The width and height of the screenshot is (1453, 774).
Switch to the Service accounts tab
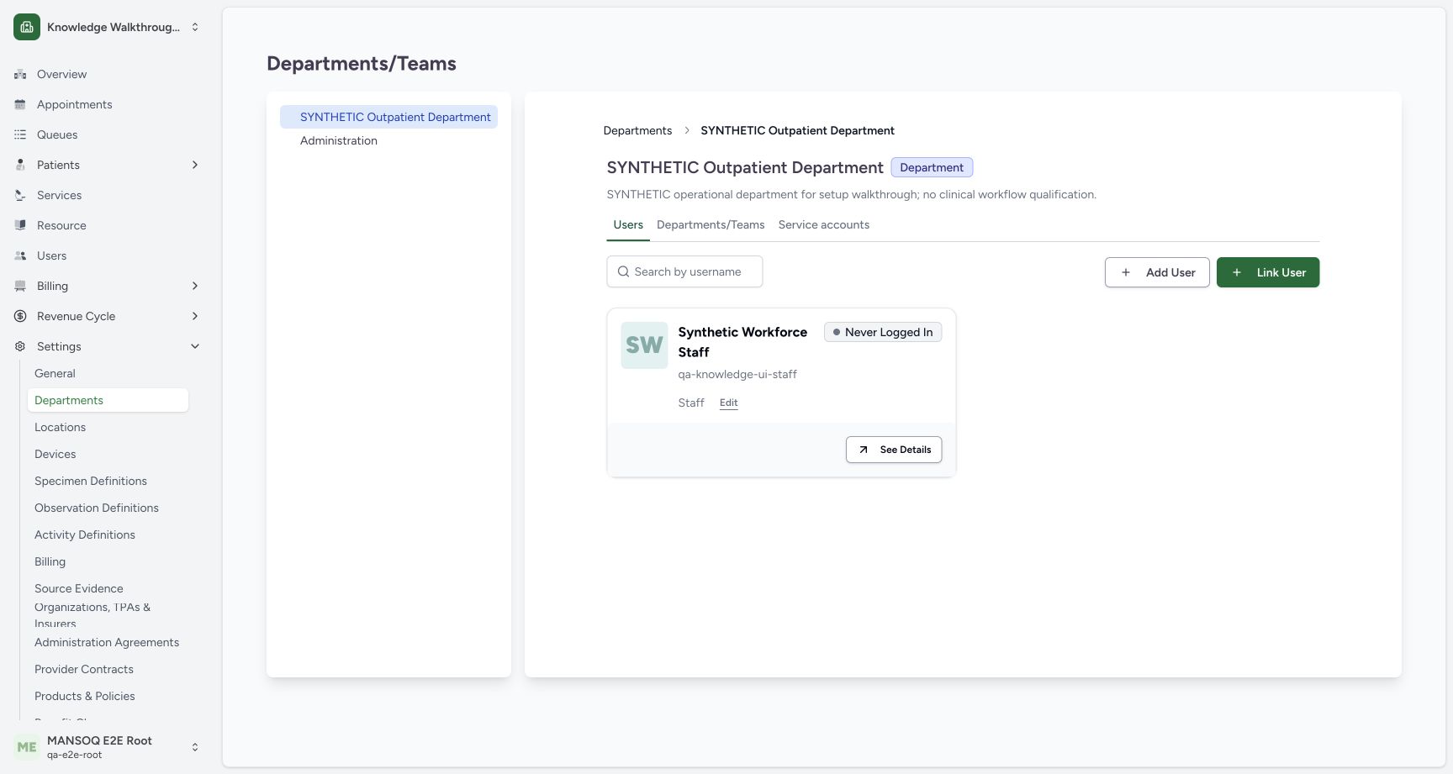(824, 224)
